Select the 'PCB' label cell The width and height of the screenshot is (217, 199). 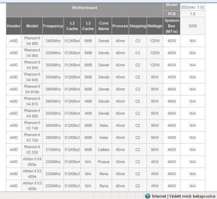pos(171,14)
